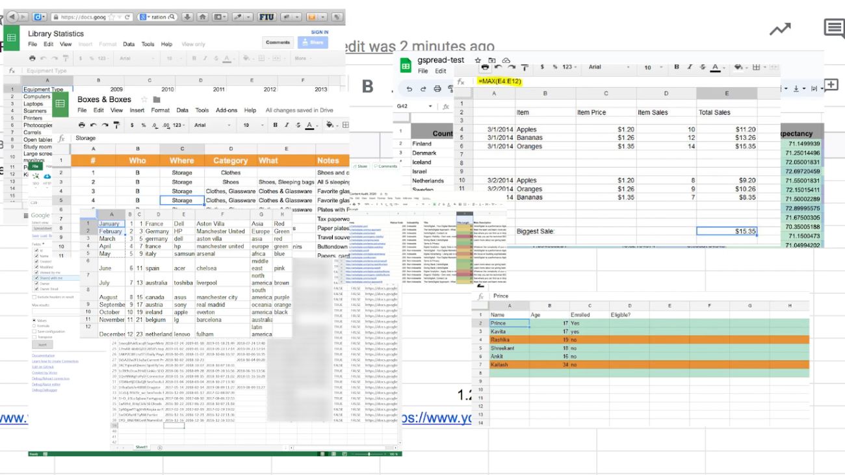Toggle bold in Boxes & Boxes toolbar
The image size is (845, 475).
[x=276, y=125]
